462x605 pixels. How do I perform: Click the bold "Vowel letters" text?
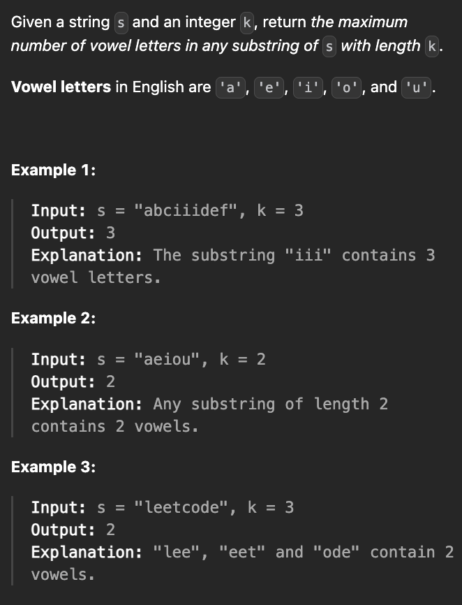tap(61, 87)
